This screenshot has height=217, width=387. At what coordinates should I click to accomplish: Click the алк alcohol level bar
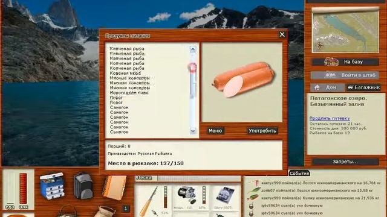(23, 188)
